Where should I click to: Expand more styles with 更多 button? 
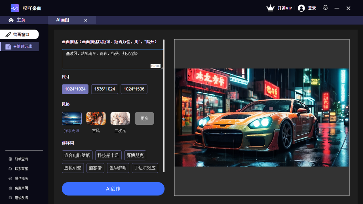click(x=144, y=118)
